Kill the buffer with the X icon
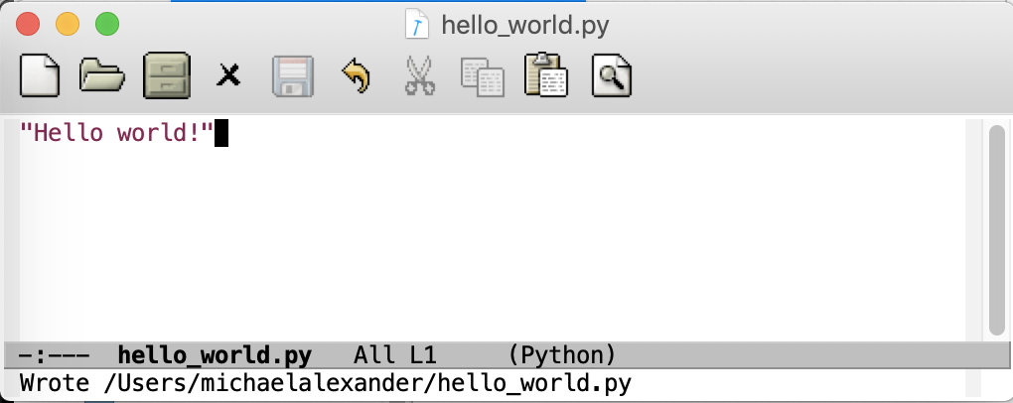 (228, 76)
